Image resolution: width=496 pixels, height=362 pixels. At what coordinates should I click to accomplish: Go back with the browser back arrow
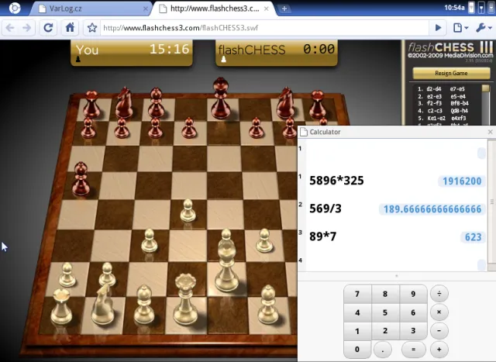10,28
